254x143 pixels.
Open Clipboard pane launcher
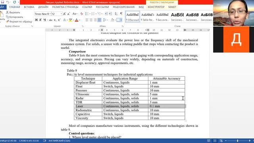coord(32,26)
